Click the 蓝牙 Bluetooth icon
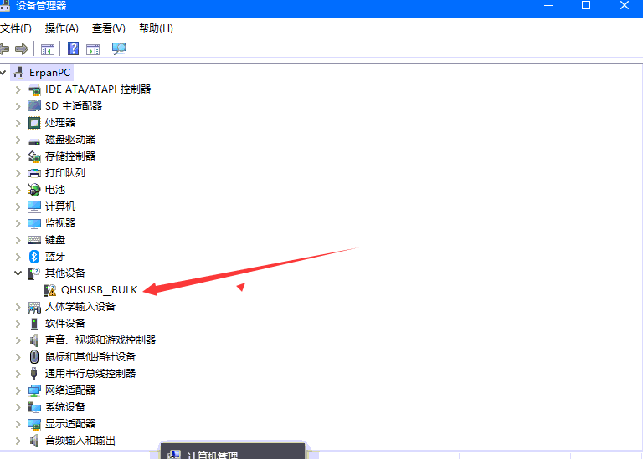 click(34, 257)
